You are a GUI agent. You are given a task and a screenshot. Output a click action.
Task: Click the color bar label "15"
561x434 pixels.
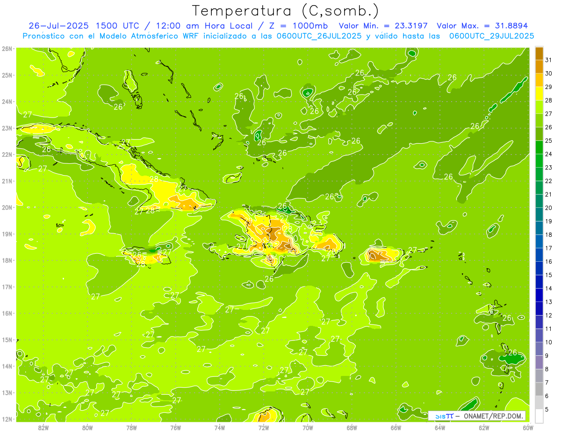point(548,275)
